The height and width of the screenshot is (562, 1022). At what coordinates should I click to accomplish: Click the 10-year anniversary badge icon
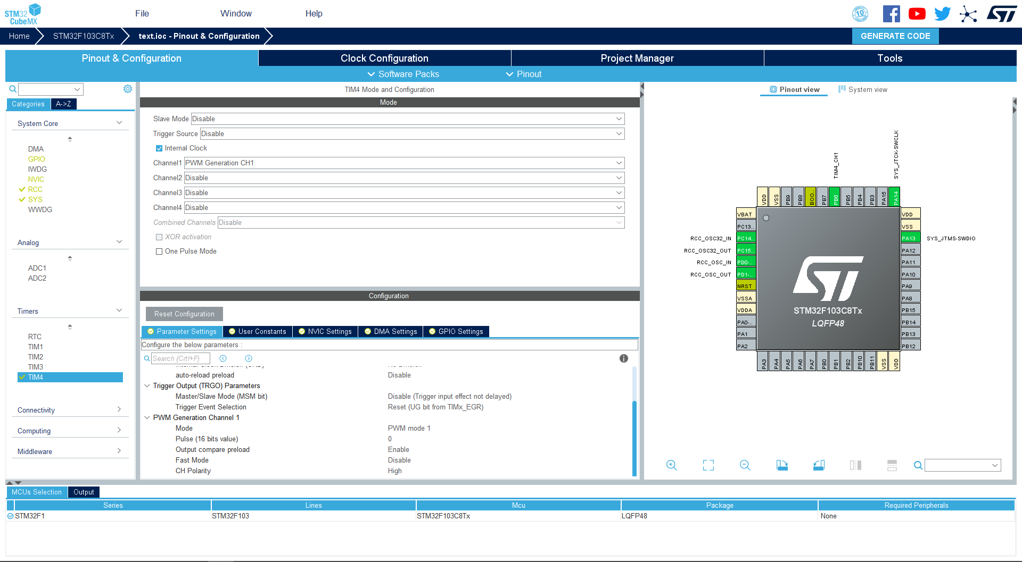(860, 14)
